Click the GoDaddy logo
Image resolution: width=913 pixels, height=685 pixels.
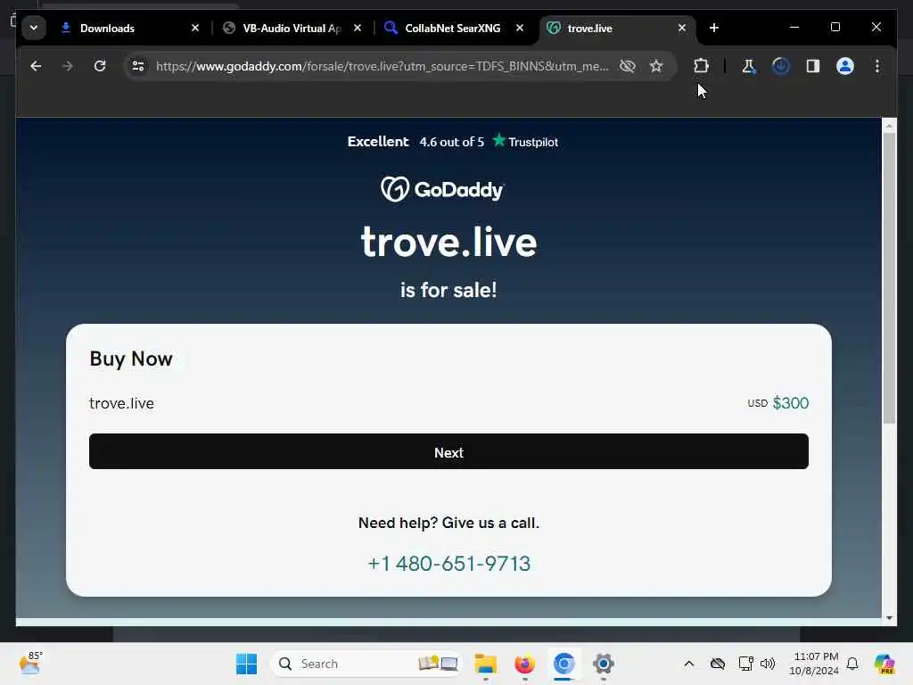click(442, 189)
